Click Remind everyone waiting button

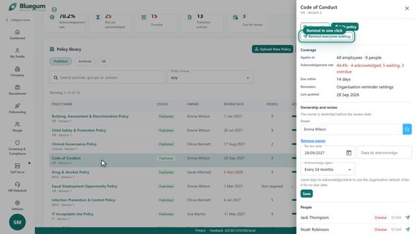(x=327, y=36)
